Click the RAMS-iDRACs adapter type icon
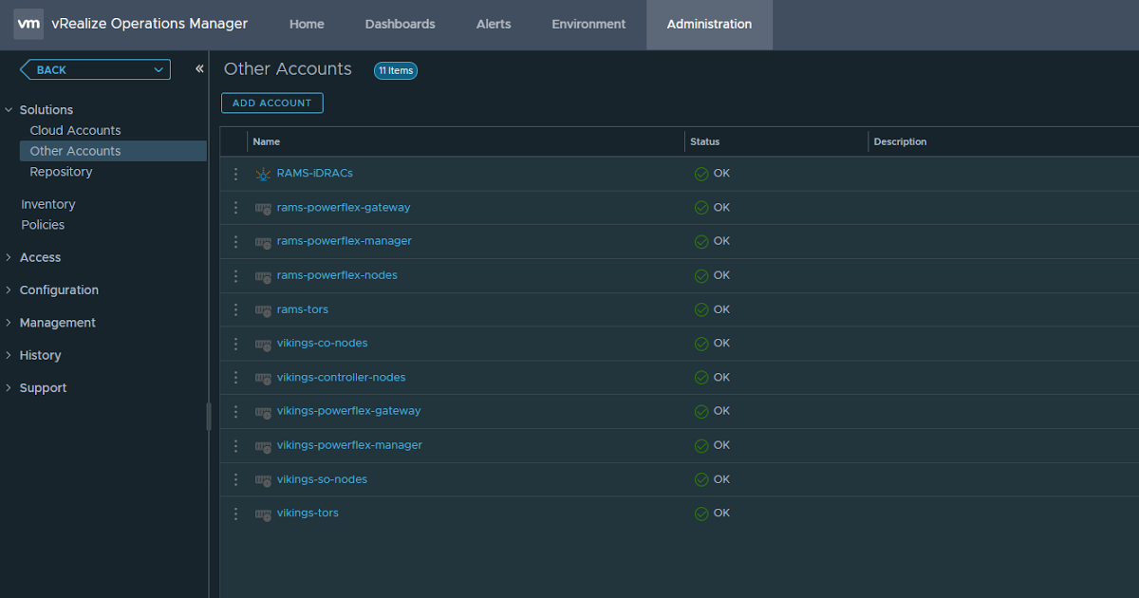The width and height of the screenshot is (1139, 598). tap(263, 174)
